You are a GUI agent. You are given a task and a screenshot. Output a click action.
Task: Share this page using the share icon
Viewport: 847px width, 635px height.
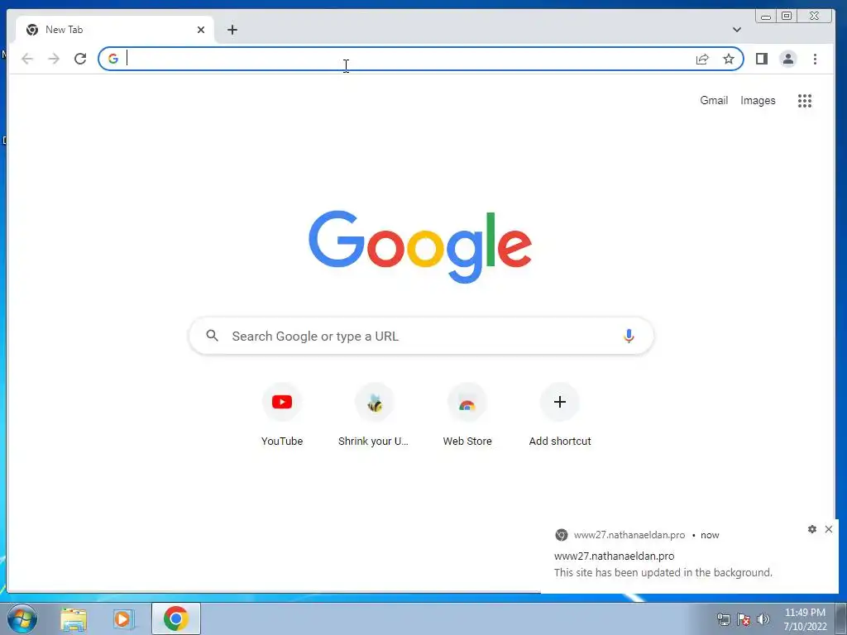point(701,59)
